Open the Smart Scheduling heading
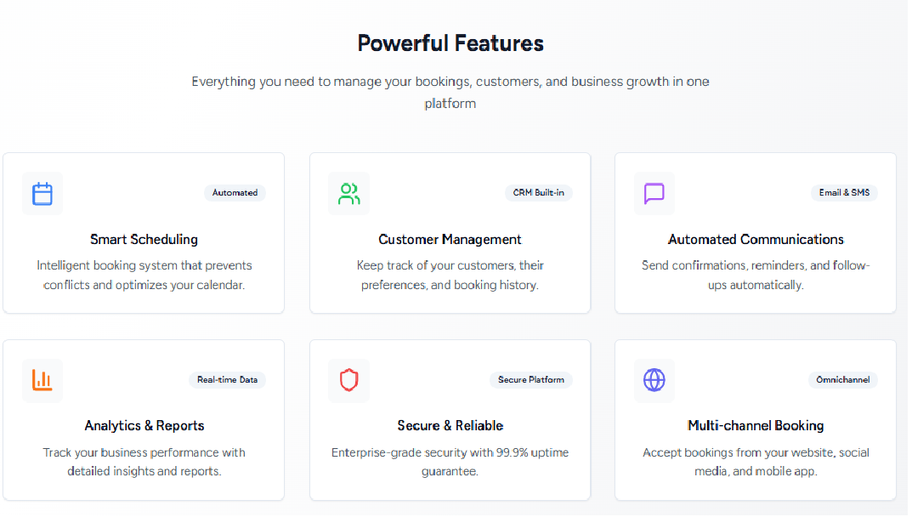The image size is (912, 517). (144, 240)
